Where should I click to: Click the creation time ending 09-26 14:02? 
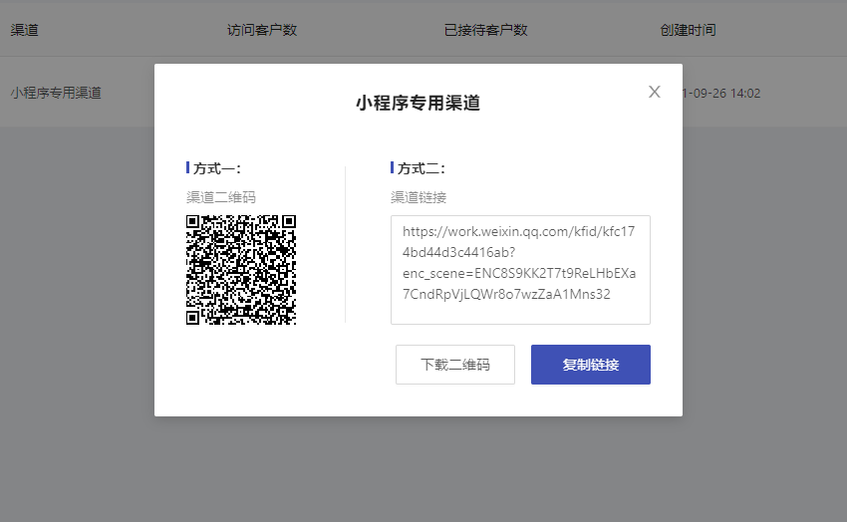pos(721,94)
